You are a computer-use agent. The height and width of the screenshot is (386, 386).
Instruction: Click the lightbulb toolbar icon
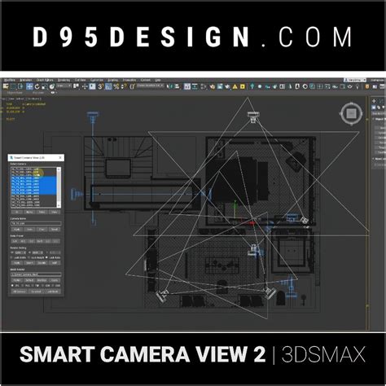[x=357, y=87]
